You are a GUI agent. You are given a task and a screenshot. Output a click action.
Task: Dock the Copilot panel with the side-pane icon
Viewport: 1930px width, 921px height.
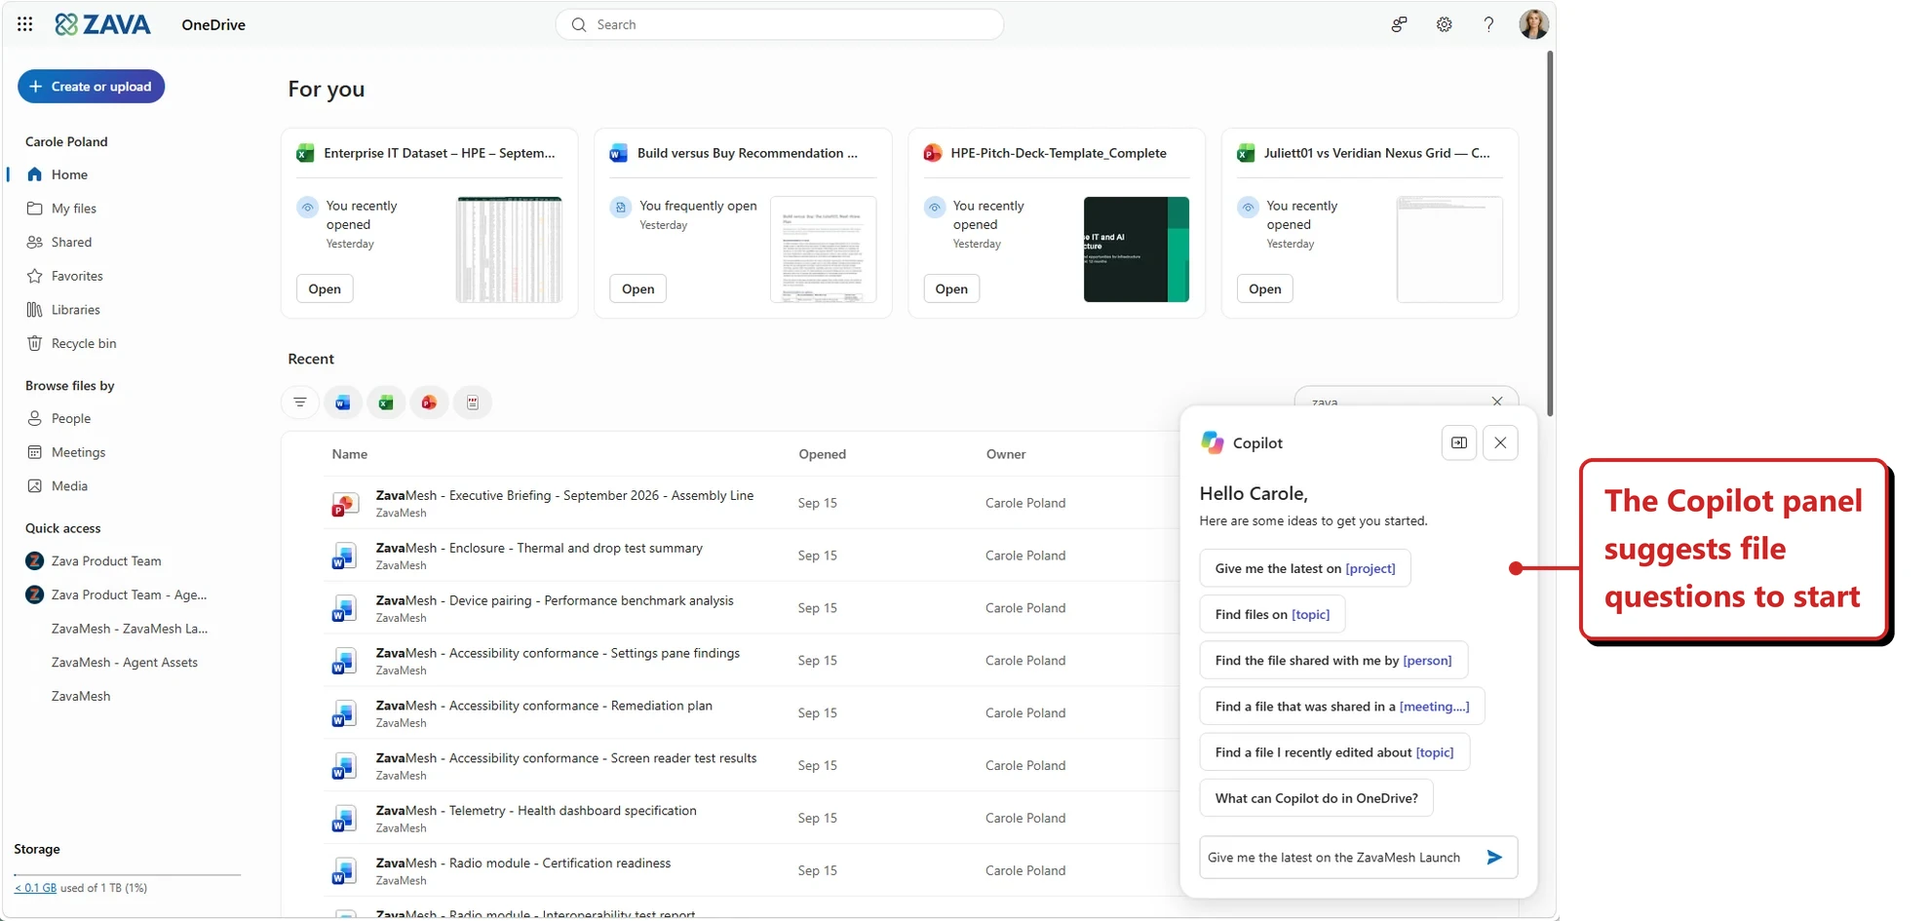click(x=1459, y=442)
